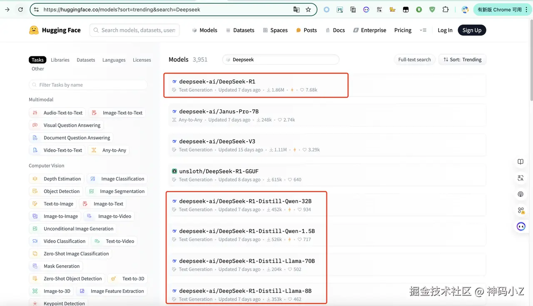
Task: Click the Image-Text-to-Text task icon
Action: coord(94,113)
